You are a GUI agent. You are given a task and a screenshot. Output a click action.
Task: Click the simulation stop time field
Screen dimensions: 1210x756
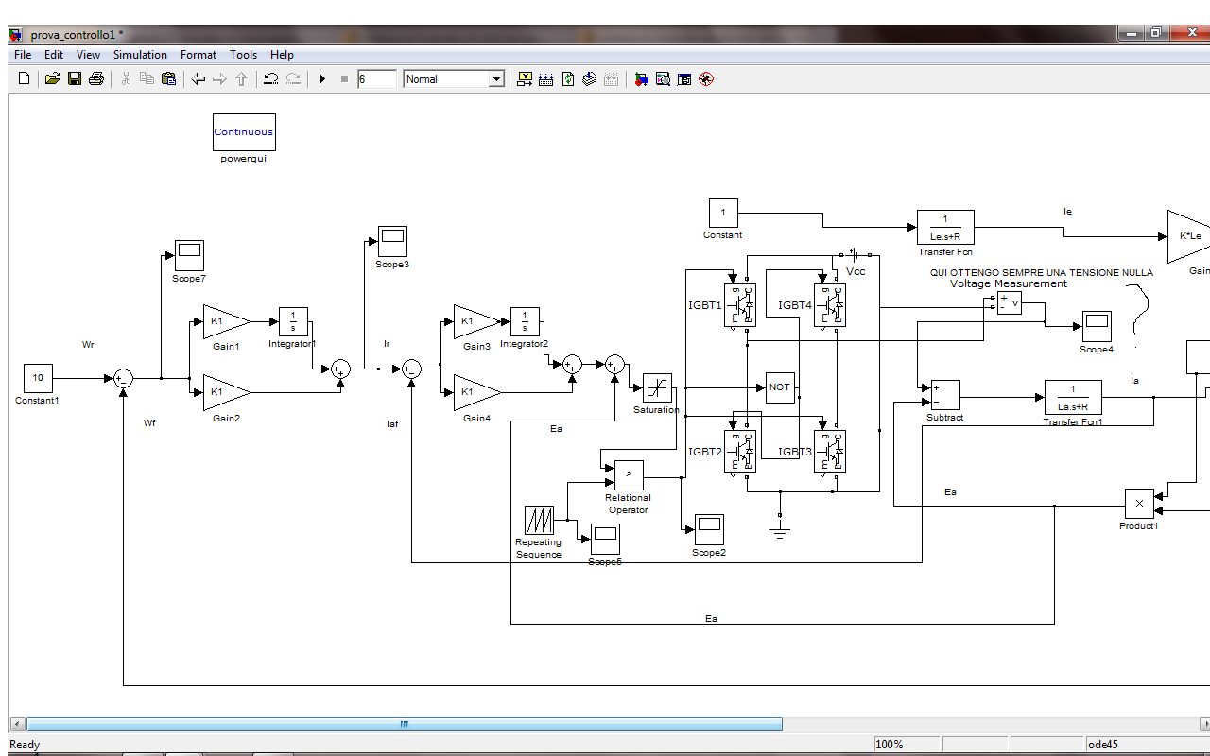tap(376, 79)
